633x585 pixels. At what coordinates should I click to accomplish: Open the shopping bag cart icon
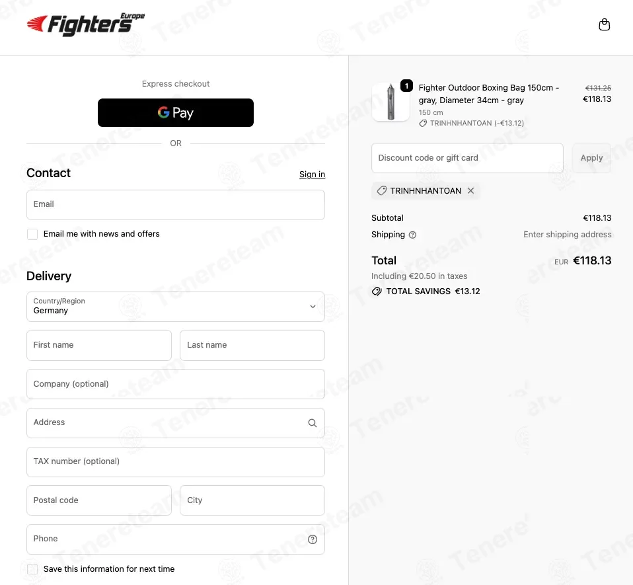pyautogui.click(x=604, y=24)
